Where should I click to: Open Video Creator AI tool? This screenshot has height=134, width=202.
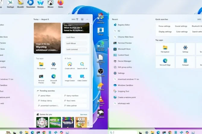[x=82, y=78]
